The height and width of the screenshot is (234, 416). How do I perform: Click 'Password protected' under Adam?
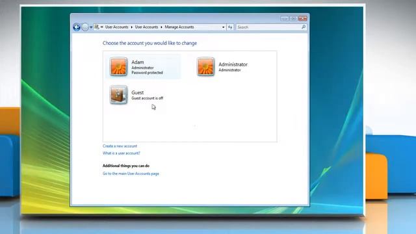[x=148, y=73]
